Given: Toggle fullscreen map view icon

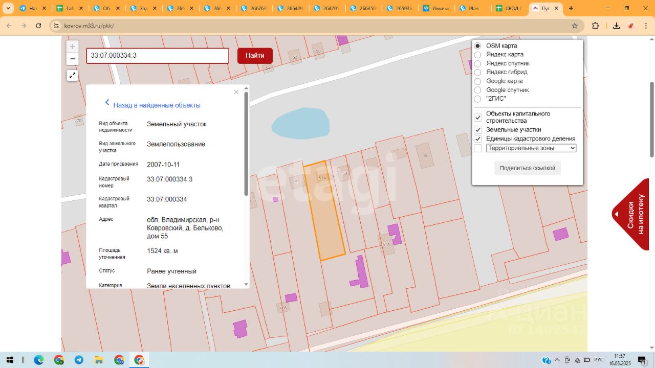Looking at the screenshot, I should tap(73, 76).
